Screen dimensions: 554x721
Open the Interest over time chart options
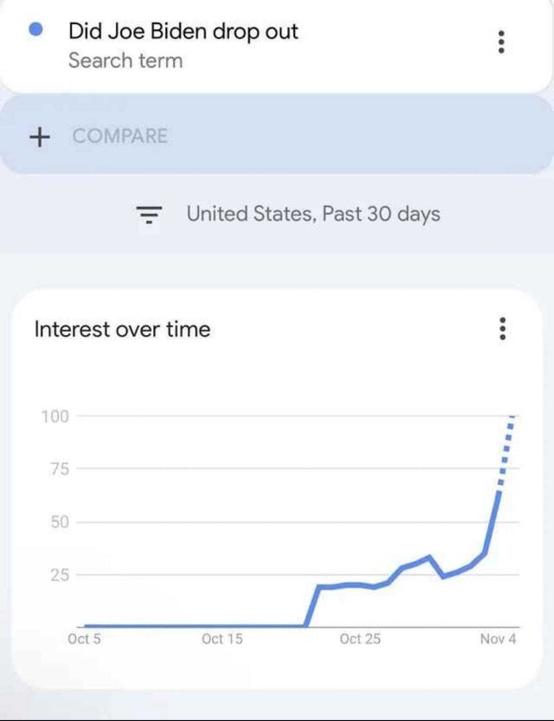point(502,329)
